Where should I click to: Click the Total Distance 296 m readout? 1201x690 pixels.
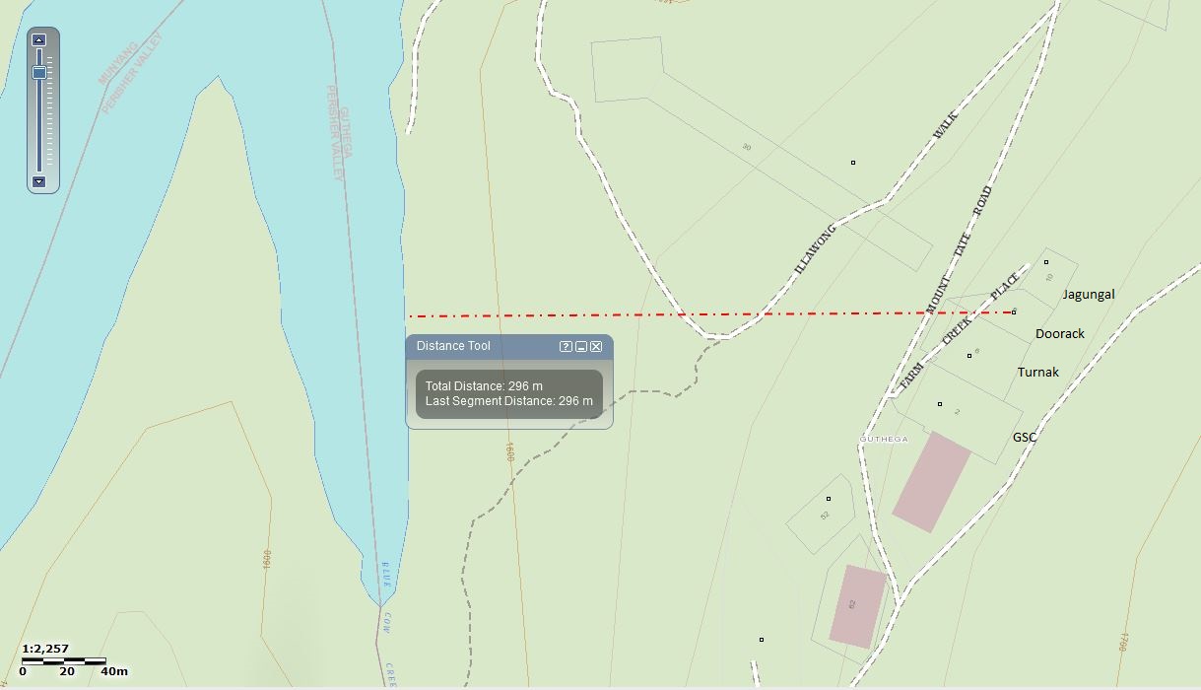484,386
